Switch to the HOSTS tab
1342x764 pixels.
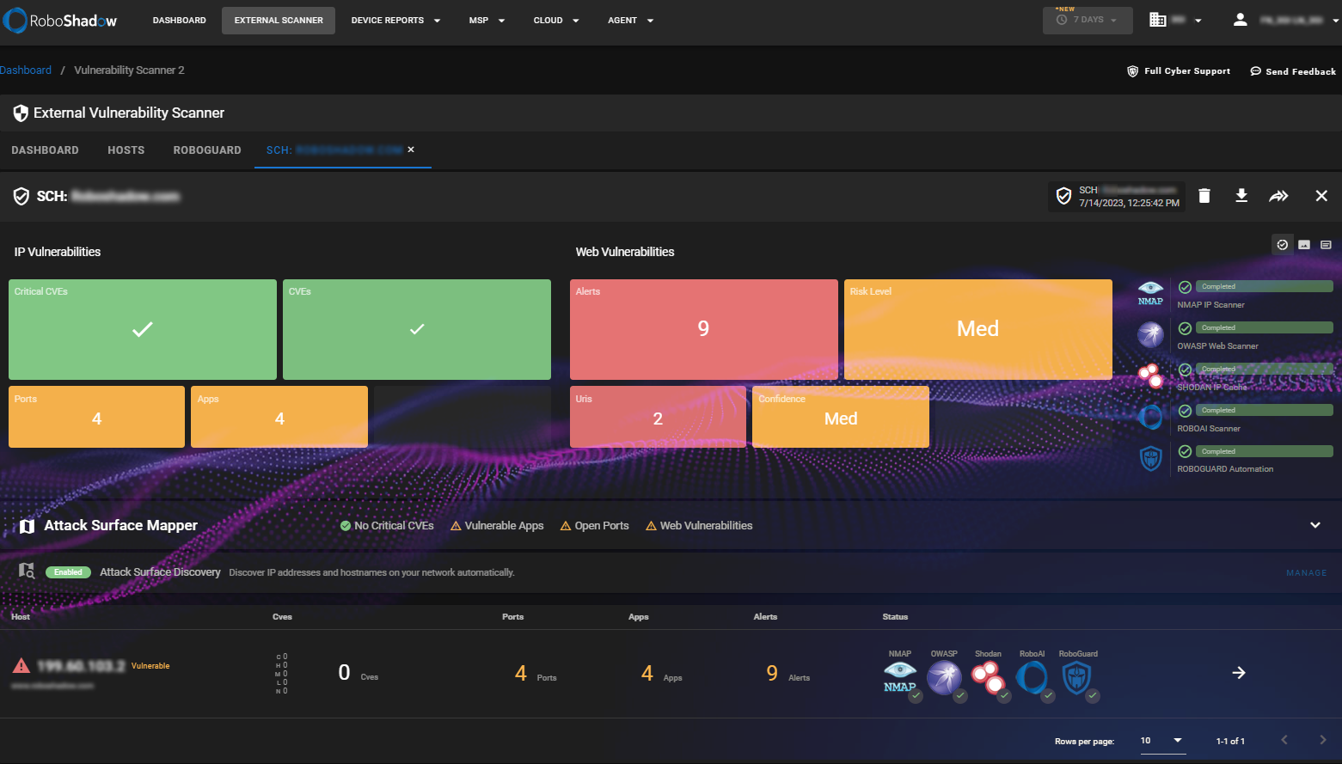pos(126,150)
